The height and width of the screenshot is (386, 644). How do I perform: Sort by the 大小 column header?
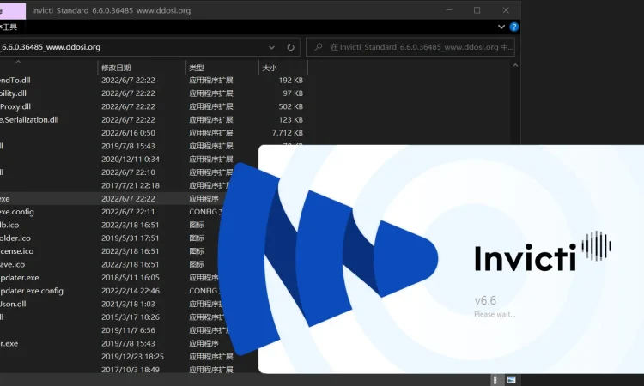270,68
